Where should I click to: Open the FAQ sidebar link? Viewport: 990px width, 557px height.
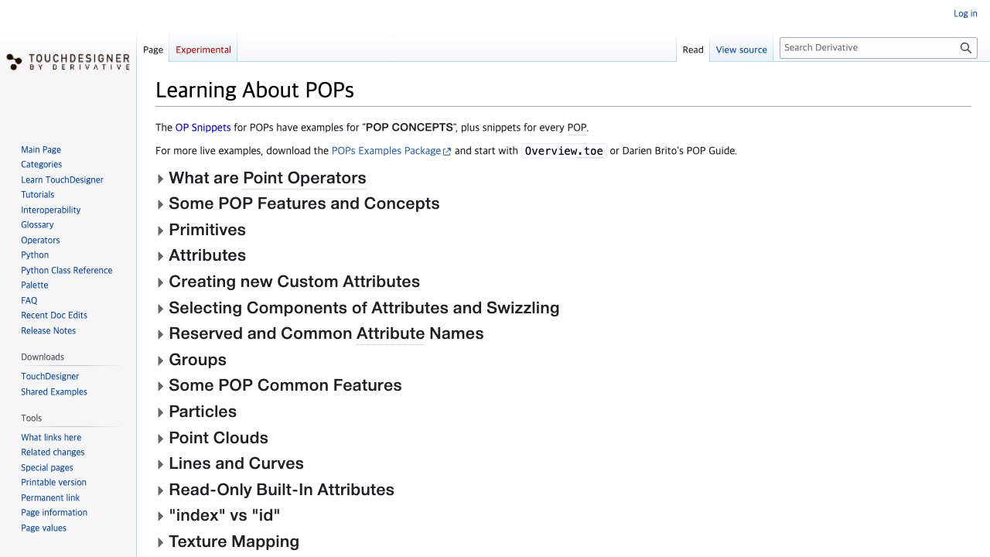coord(29,301)
